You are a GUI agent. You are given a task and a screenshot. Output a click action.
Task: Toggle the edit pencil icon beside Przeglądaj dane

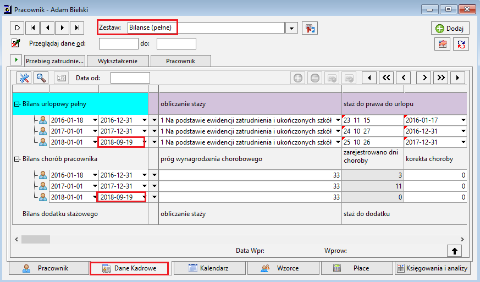[x=15, y=43]
